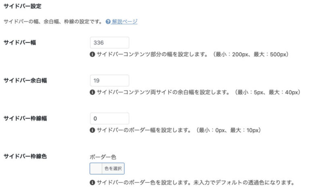Click the サイドバー幅 input field showing 336

point(109,43)
